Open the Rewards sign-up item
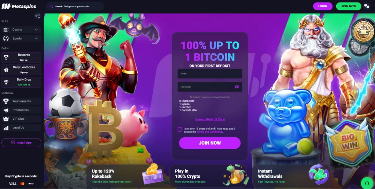The height and width of the screenshot is (189, 375). tap(21, 58)
